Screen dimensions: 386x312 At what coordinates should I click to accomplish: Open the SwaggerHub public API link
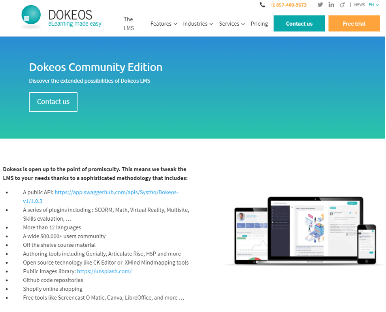pyautogui.click(x=117, y=192)
